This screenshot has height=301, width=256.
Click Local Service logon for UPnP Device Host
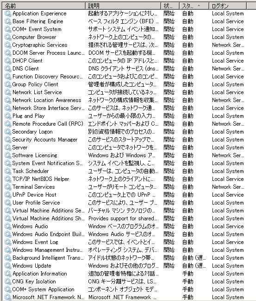pyautogui.click(x=228, y=195)
